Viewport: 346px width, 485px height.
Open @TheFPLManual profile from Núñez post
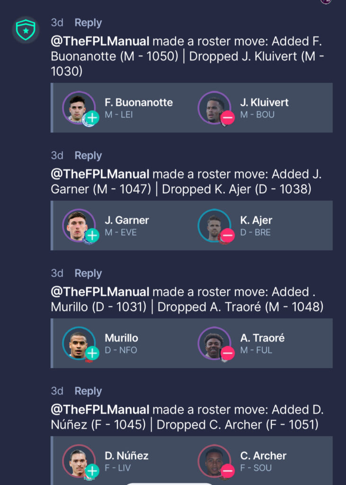pos(100,410)
